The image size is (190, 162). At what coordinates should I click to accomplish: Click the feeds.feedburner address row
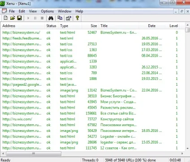pos(22,38)
